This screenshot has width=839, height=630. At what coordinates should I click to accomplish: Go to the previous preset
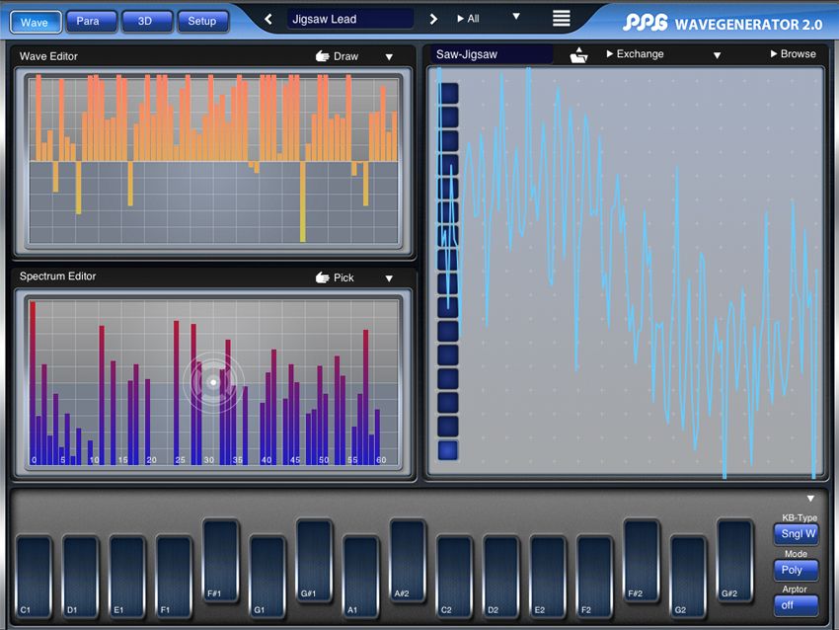[268, 20]
